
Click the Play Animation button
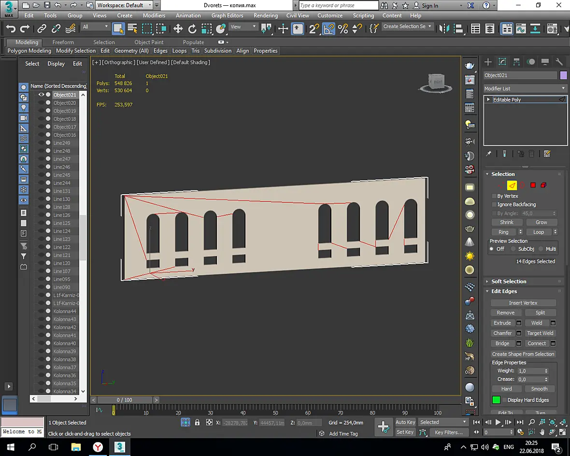pyautogui.click(x=498, y=422)
